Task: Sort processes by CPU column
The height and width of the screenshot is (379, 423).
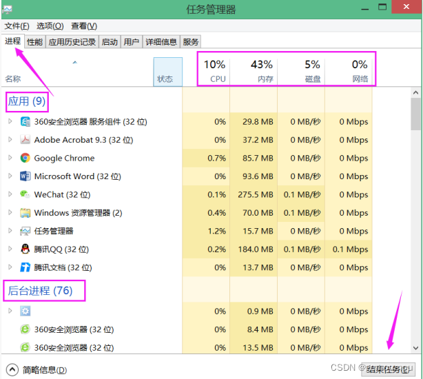Action: [x=214, y=72]
